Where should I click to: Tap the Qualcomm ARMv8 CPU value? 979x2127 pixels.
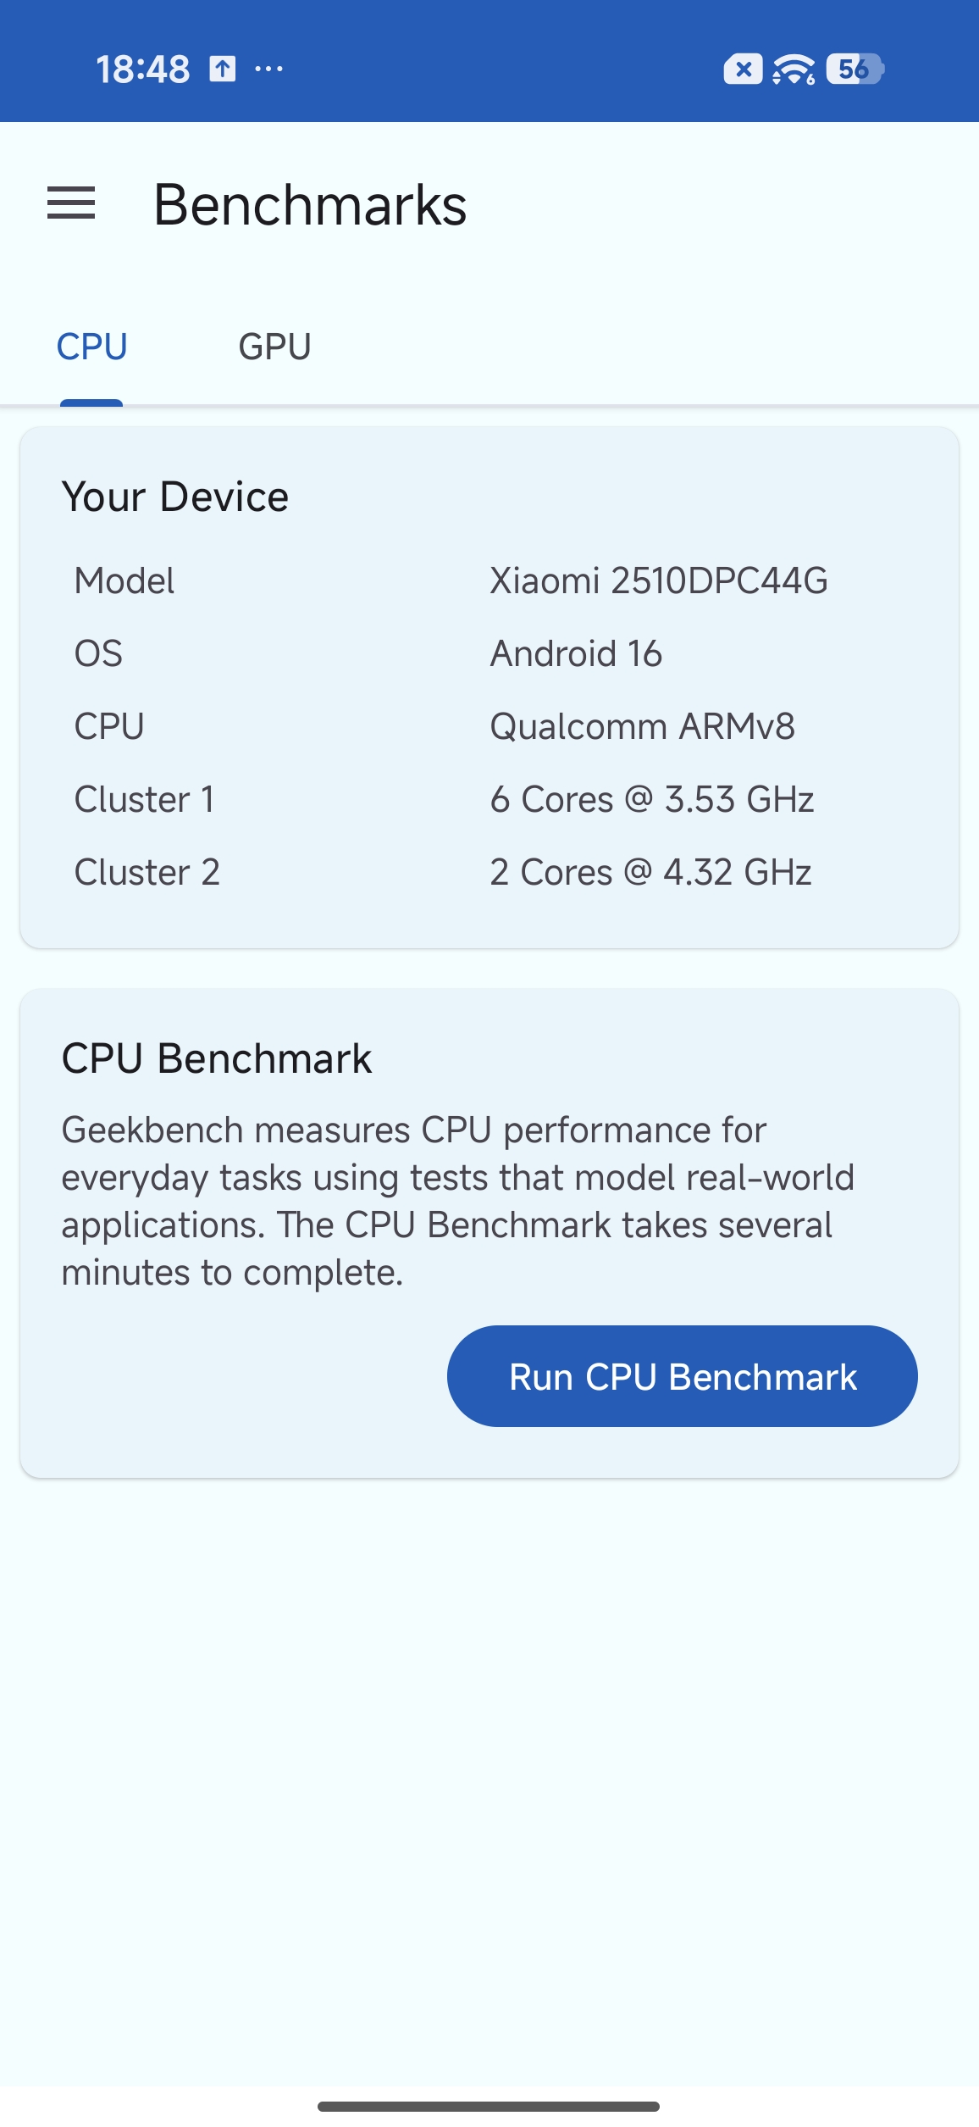point(642,727)
